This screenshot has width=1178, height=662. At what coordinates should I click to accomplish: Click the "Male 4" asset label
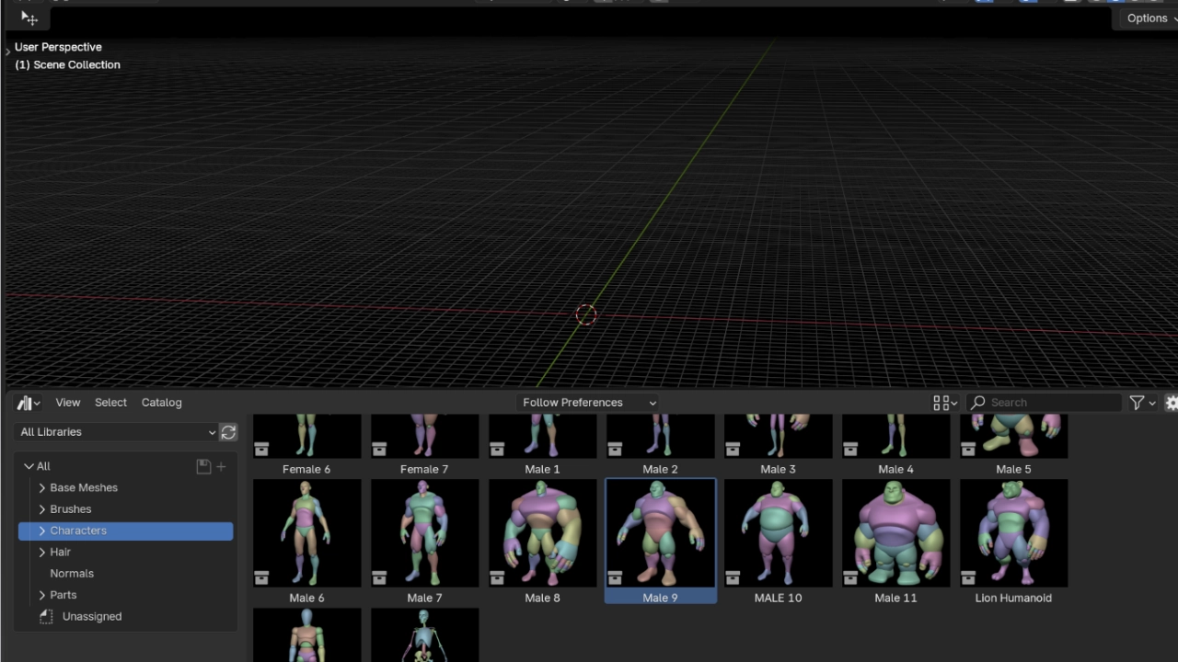click(895, 470)
